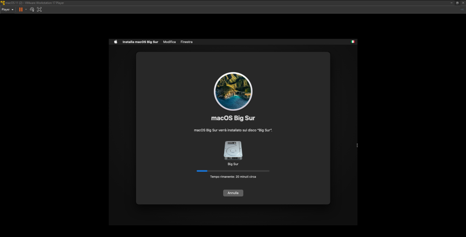Enter full screen mode in VMware

pyautogui.click(x=39, y=9)
